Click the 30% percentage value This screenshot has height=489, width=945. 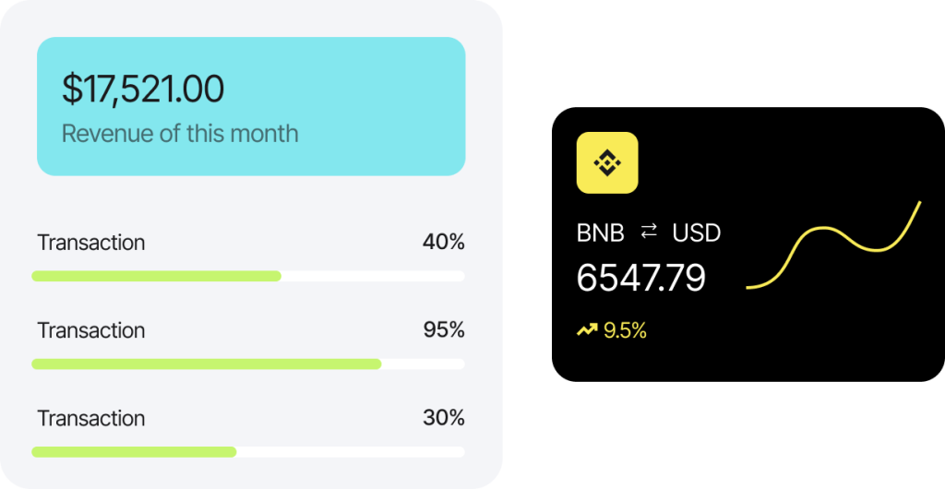443,418
